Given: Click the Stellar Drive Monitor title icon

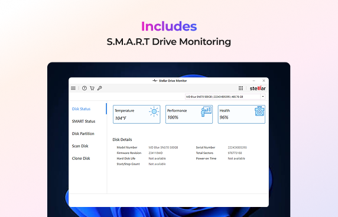Looking at the screenshot, I should (155, 81).
